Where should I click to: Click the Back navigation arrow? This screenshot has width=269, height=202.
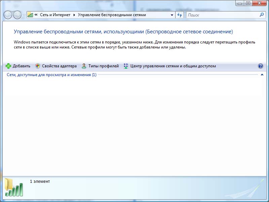(x=8, y=15)
